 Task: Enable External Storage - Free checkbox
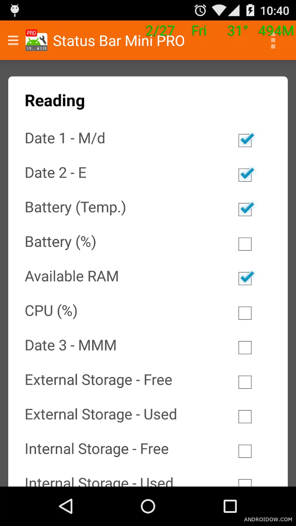(x=245, y=382)
